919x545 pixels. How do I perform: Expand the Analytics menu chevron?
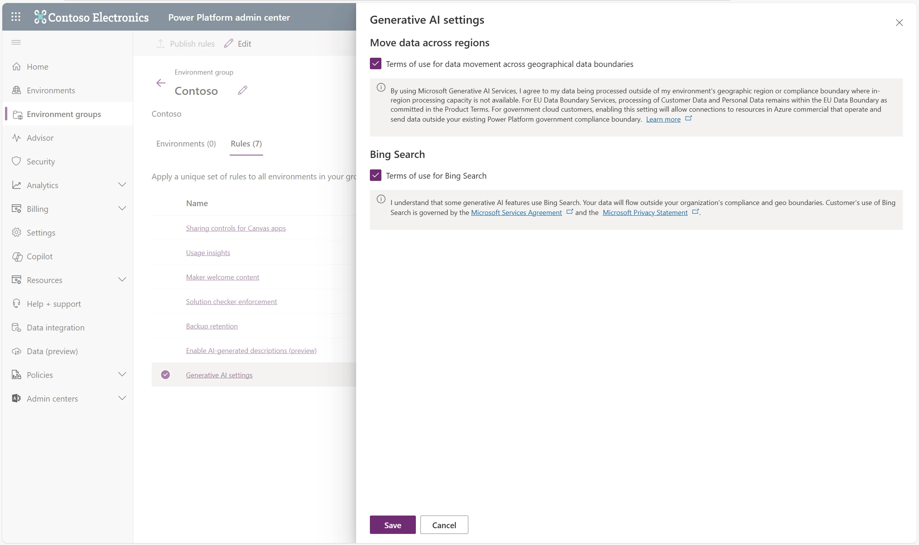(x=122, y=185)
